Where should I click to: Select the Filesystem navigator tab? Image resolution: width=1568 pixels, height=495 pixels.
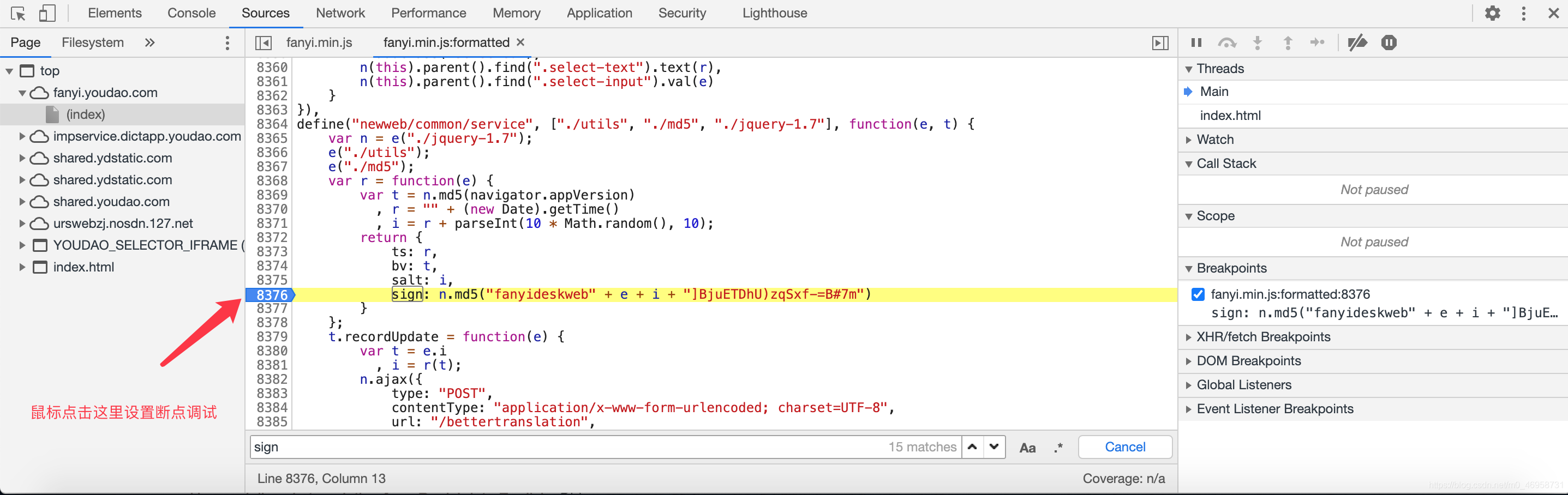point(93,43)
